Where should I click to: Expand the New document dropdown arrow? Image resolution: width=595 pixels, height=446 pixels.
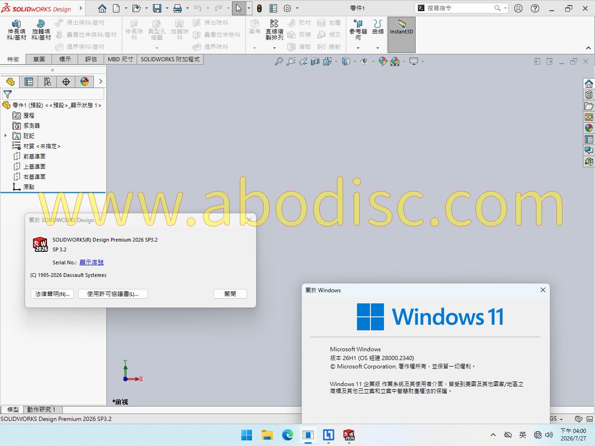(x=126, y=8)
